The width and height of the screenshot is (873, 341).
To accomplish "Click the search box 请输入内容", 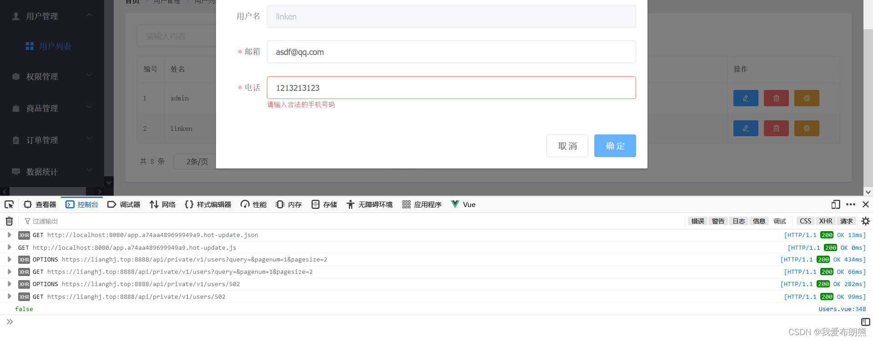I will coord(176,36).
